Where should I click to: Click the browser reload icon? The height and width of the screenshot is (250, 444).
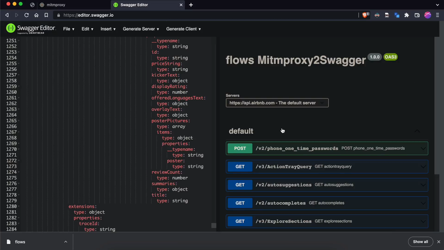tap(26, 15)
